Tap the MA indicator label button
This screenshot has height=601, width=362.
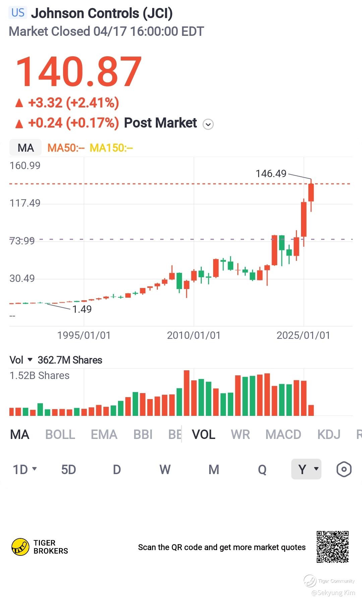click(25, 148)
